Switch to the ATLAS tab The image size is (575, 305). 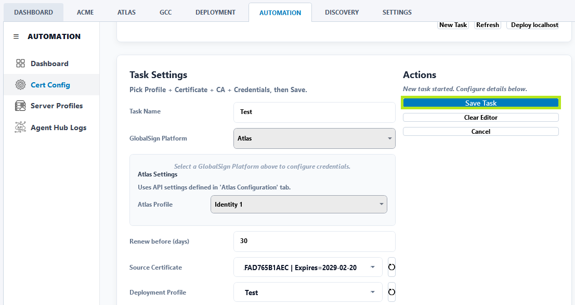pos(126,12)
